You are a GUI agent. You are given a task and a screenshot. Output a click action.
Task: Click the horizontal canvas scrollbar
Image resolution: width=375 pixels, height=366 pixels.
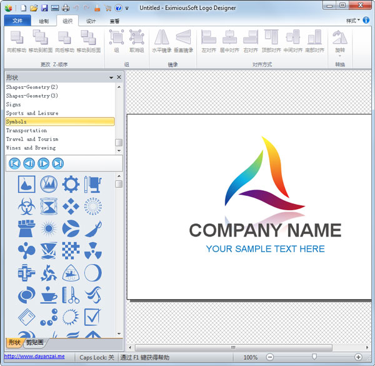233,347
